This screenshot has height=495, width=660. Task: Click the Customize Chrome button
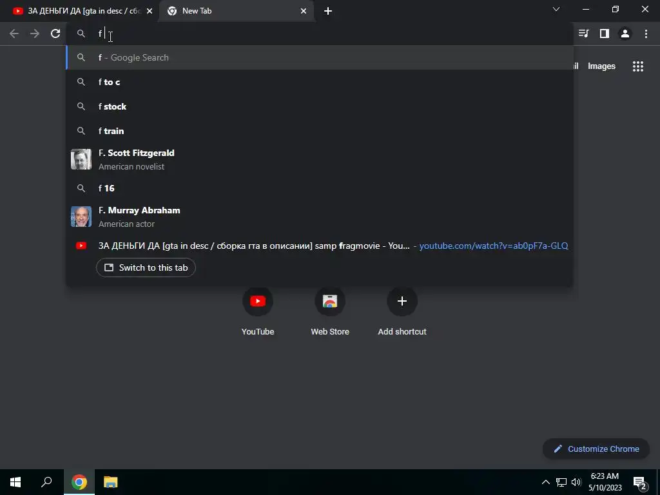(596, 449)
